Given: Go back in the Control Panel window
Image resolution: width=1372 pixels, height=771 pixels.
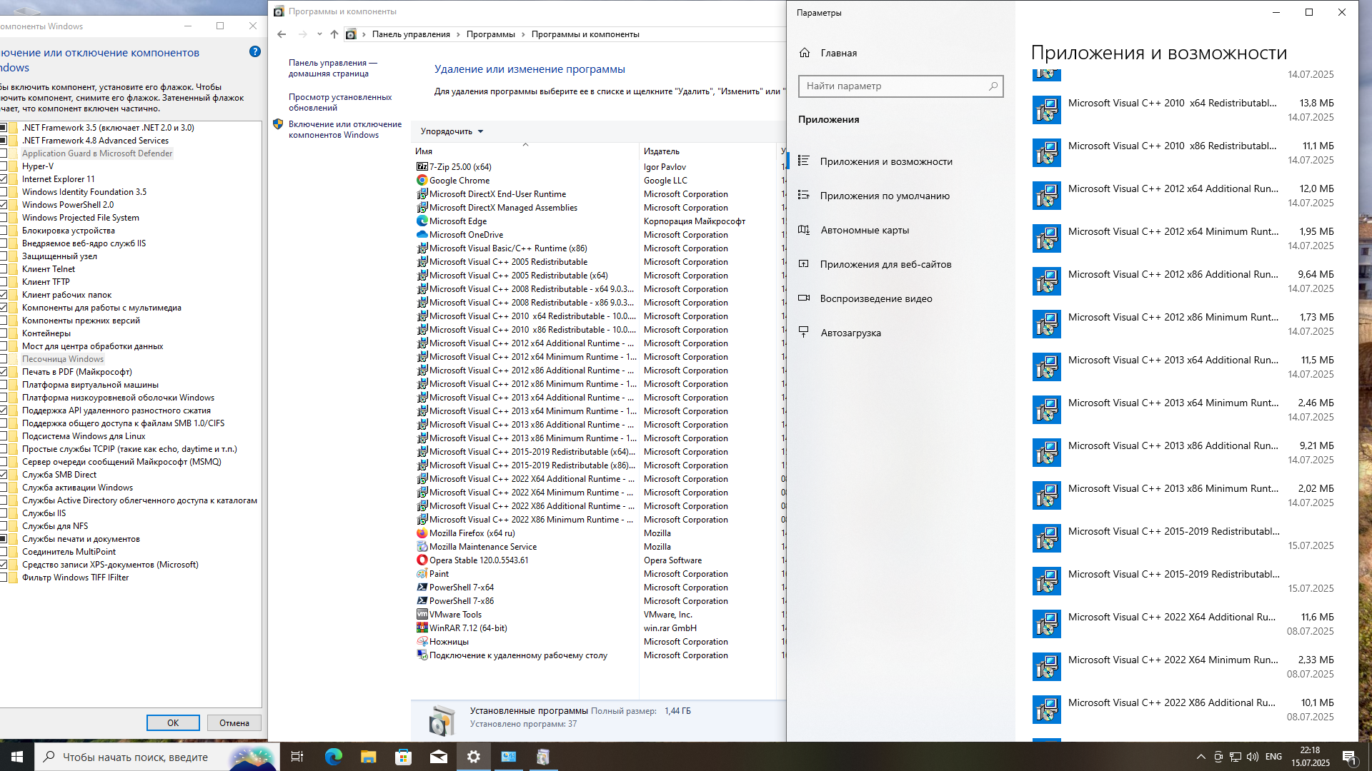Looking at the screenshot, I should click(x=282, y=34).
